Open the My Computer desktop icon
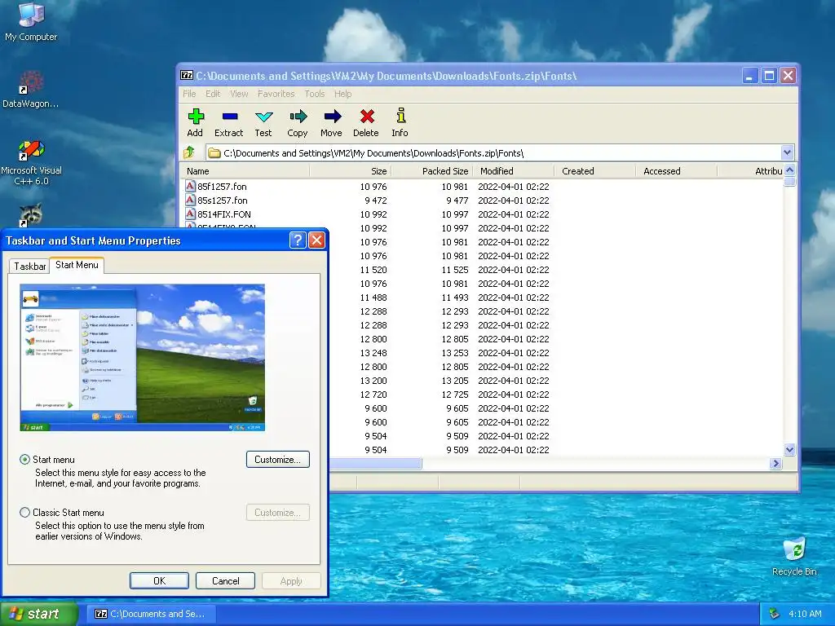 tap(31, 22)
